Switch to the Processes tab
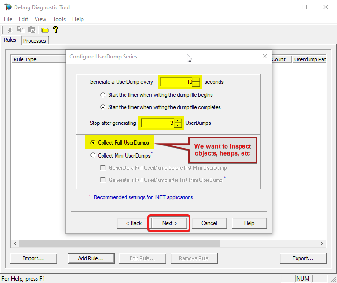 [35, 41]
